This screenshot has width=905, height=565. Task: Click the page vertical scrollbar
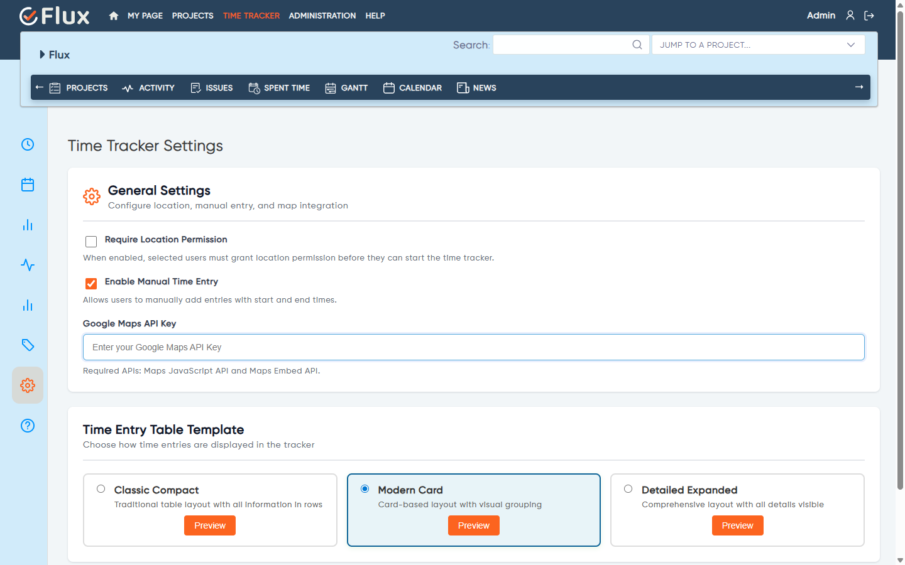[x=900, y=251]
